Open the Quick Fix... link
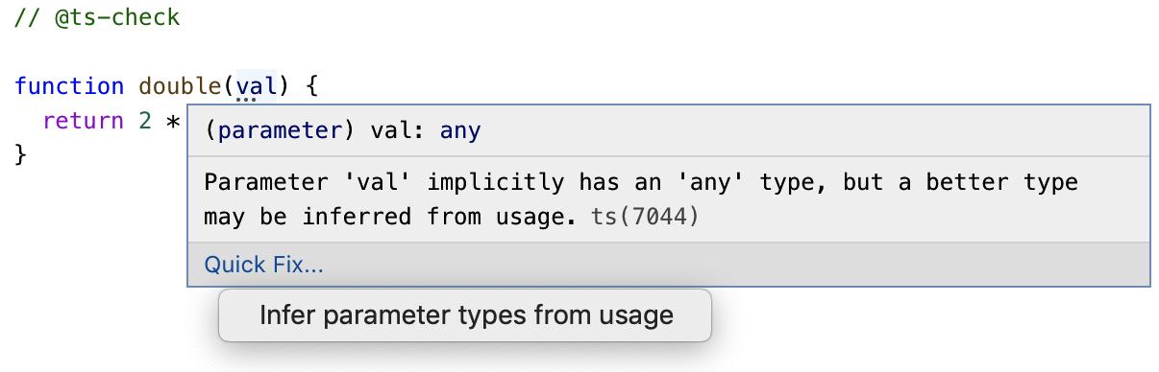Image resolution: width=1159 pixels, height=372 pixels. (x=263, y=265)
